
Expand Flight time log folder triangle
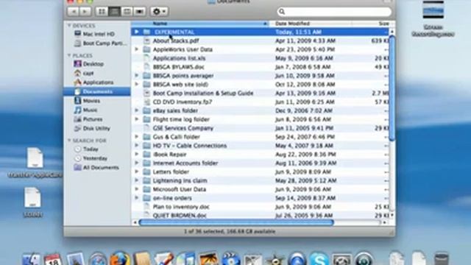[x=137, y=119]
